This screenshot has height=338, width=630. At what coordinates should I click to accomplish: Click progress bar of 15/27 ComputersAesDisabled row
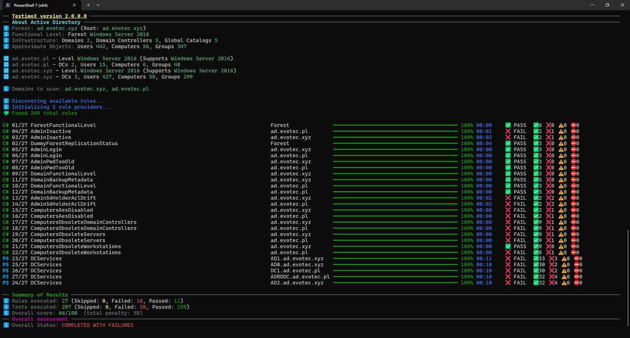click(x=395, y=210)
